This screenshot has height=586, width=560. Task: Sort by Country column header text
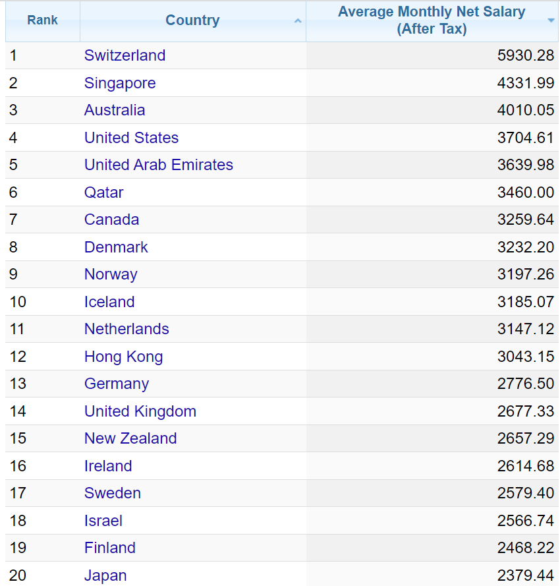(192, 20)
